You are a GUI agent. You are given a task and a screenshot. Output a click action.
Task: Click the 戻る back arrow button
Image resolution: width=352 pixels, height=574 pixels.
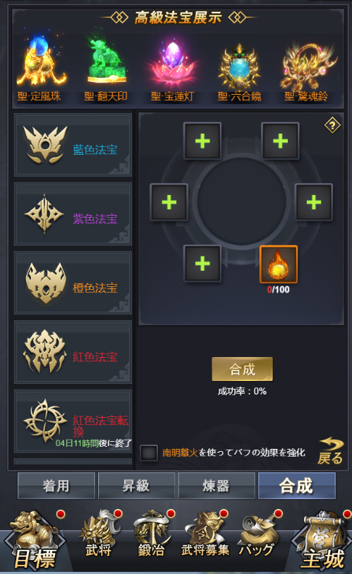330,451
